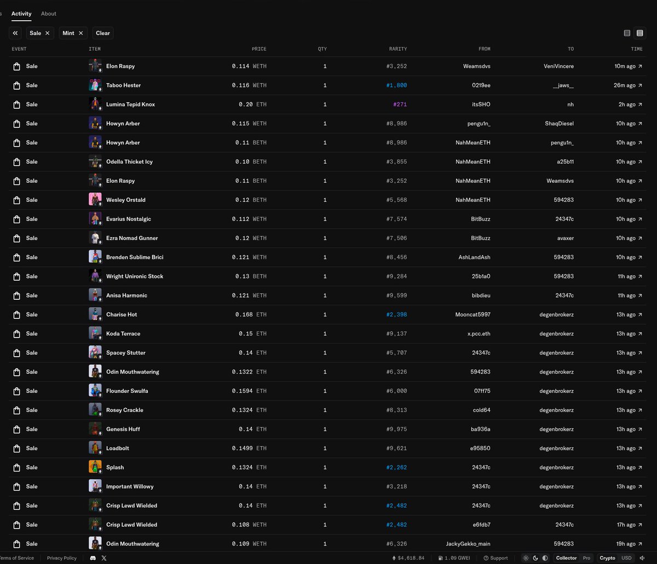Clear all activity filters

[103, 33]
